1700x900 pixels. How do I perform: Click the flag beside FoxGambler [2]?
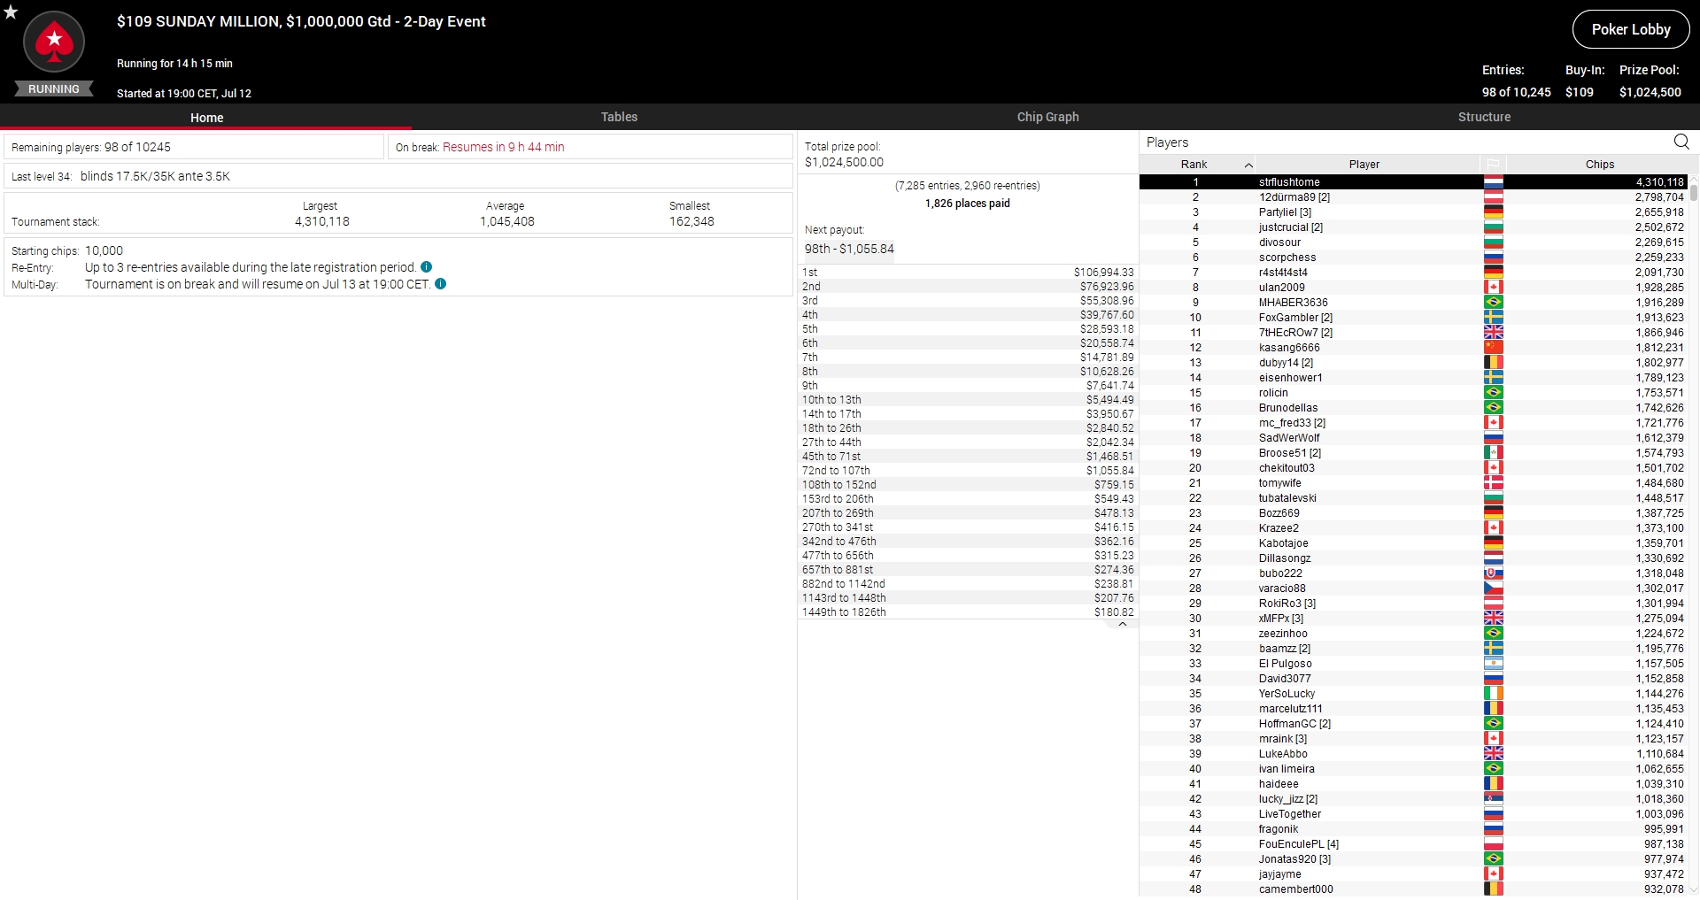1493,317
